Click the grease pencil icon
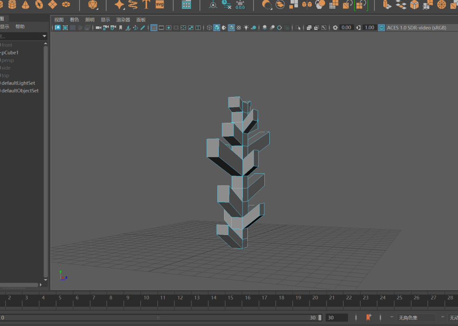Screen dimensions: 458x326 (143, 28)
